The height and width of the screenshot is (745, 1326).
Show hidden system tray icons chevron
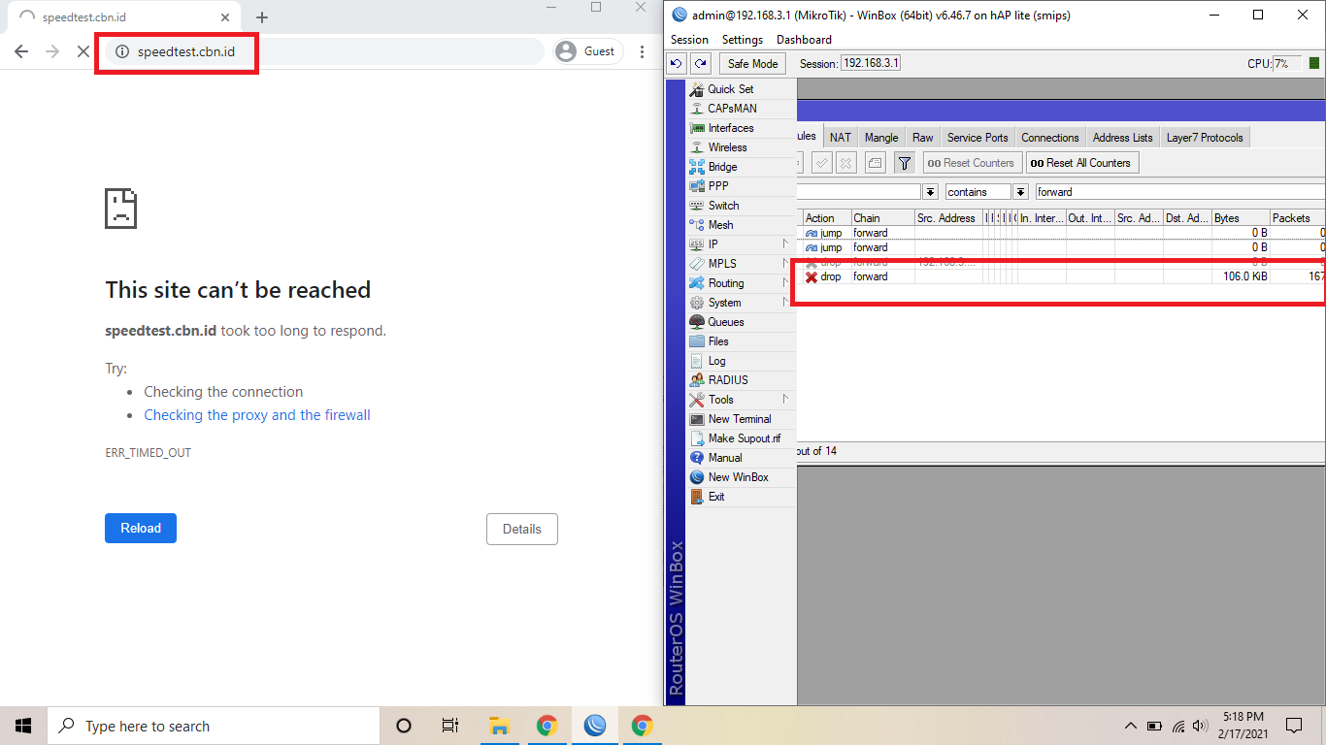pos(1130,726)
